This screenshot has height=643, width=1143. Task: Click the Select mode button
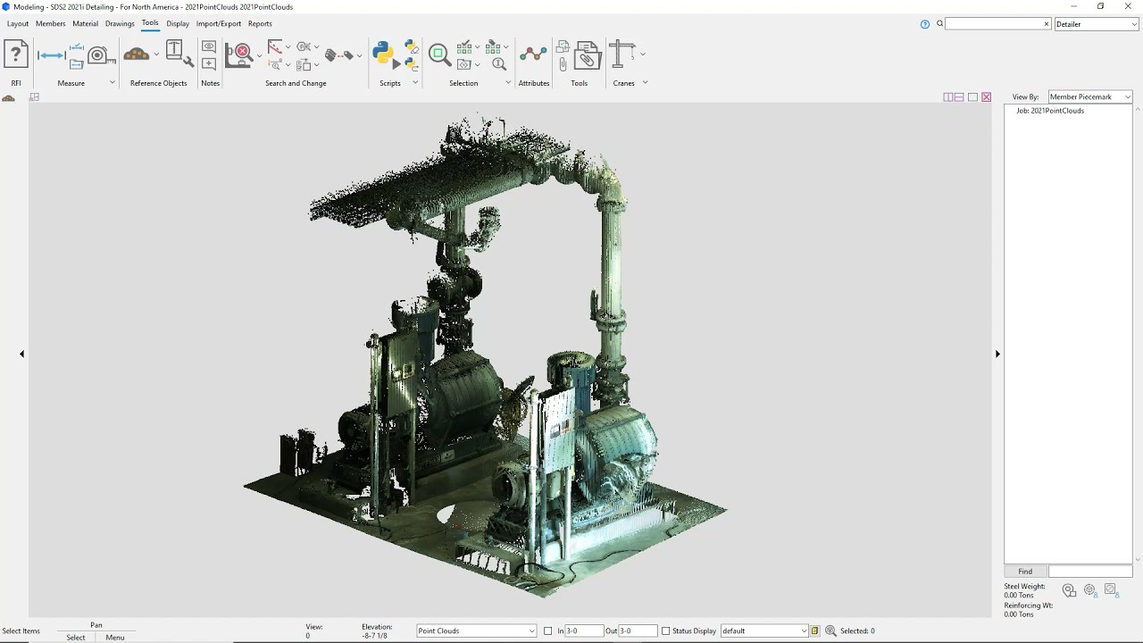tap(76, 638)
